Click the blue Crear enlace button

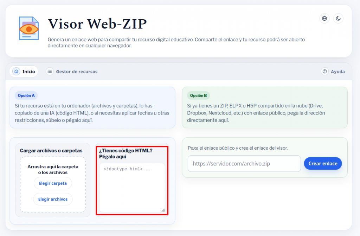pos(323,163)
